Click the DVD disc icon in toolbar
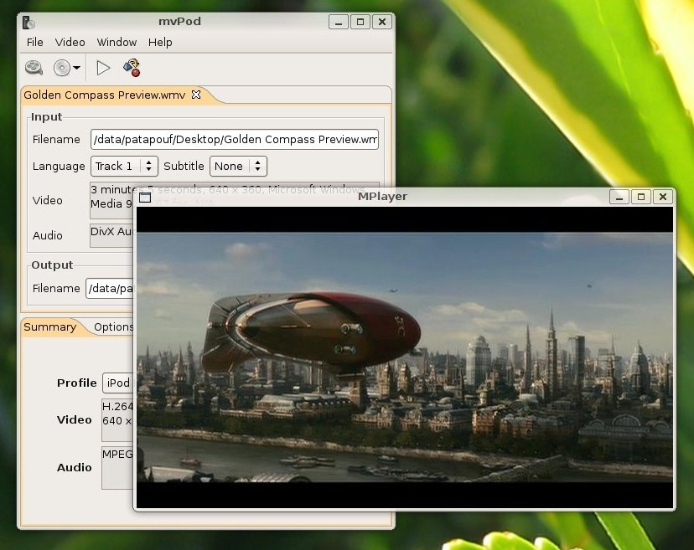 (61, 68)
